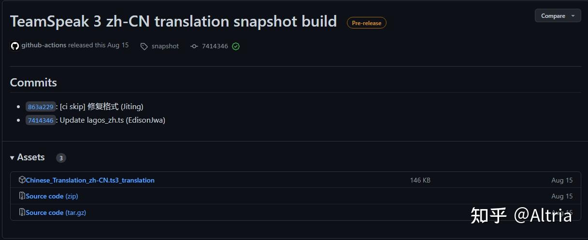
Task: Click the Pre-release badge
Action: click(366, 23)
